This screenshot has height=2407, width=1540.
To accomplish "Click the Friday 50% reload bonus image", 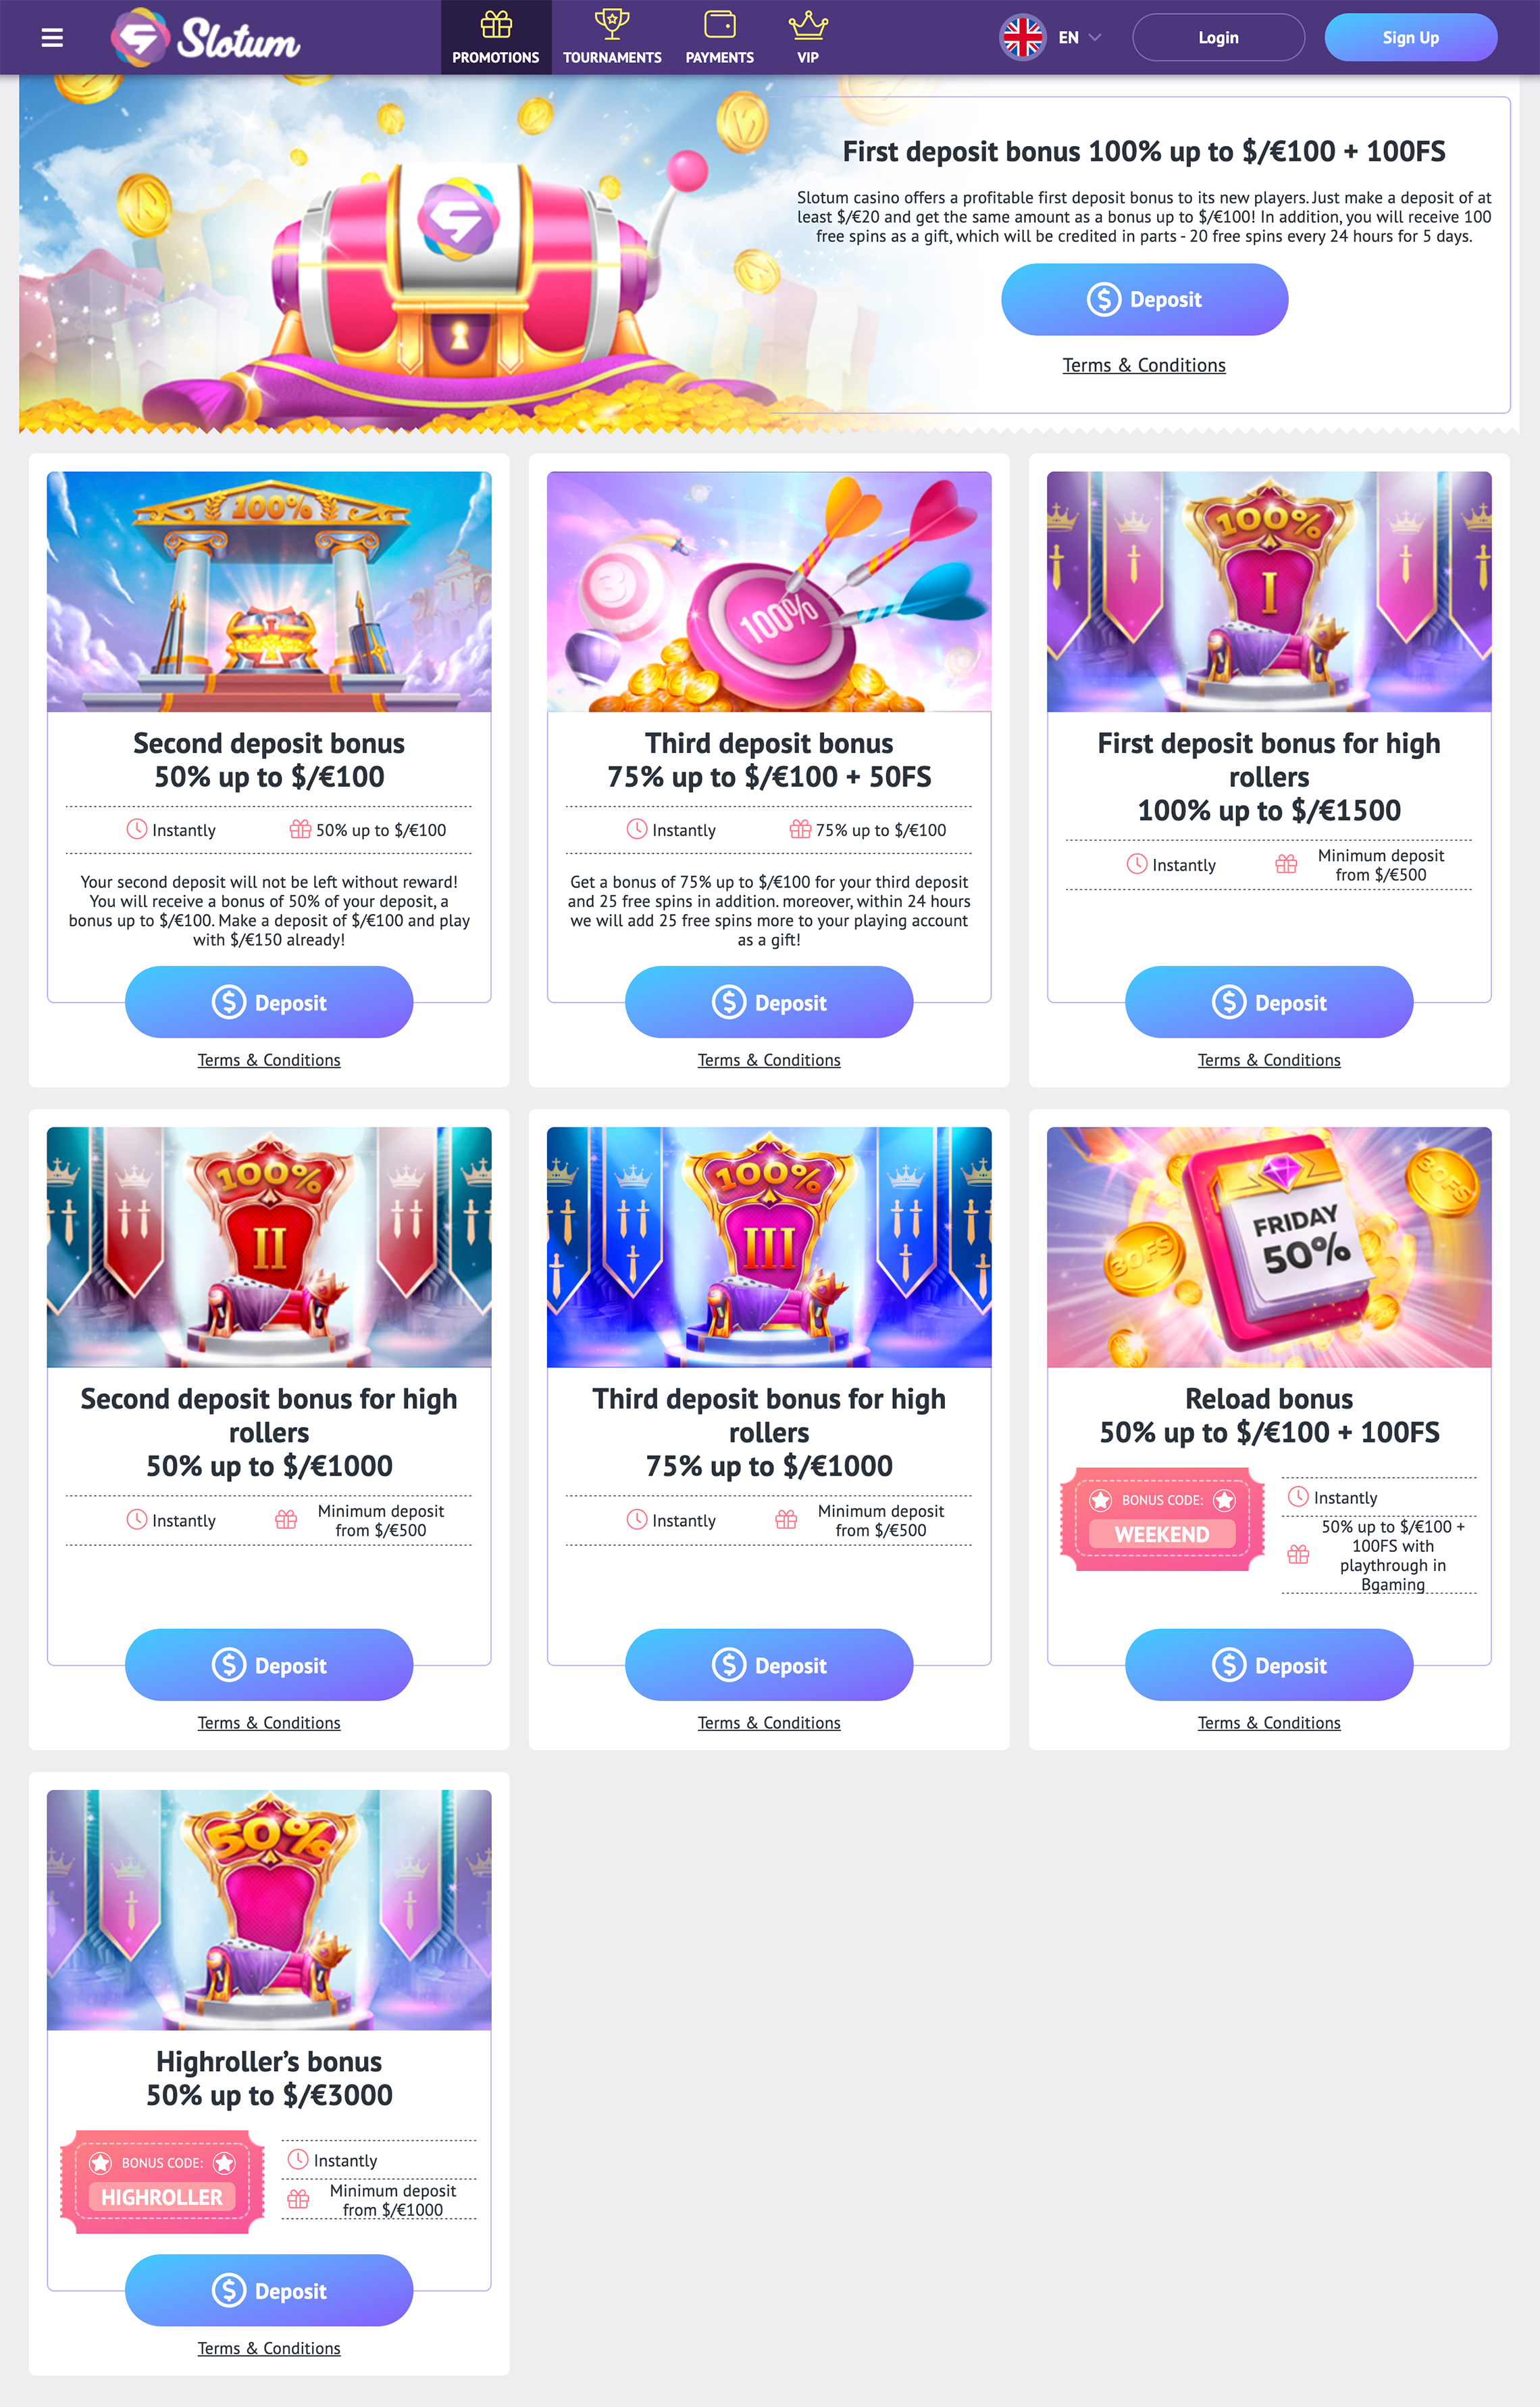I will 1269,1246.
